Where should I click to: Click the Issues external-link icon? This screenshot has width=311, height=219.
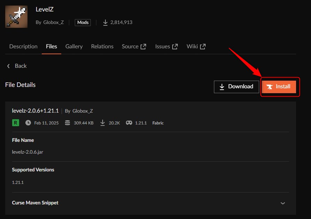175,47
